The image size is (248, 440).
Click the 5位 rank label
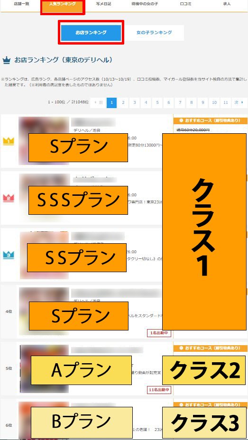click(9, 368)
